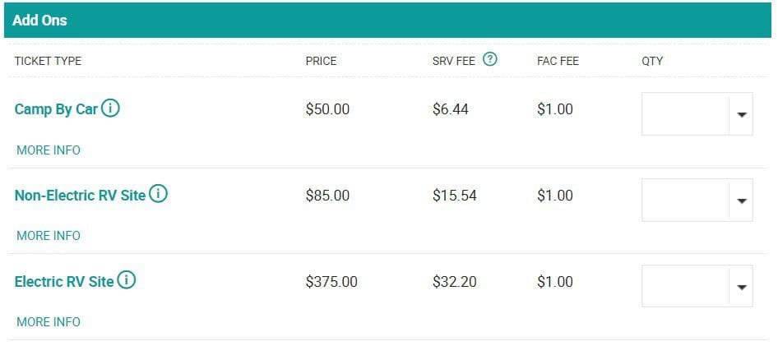Expand the Camp By Car quantity dropdown

(697, 114)
